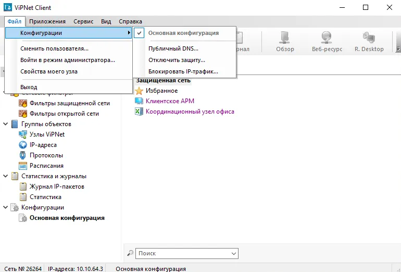
Task: Click the Расписания calendar icon
Action: pyautogui.click(x=23, y=166)
